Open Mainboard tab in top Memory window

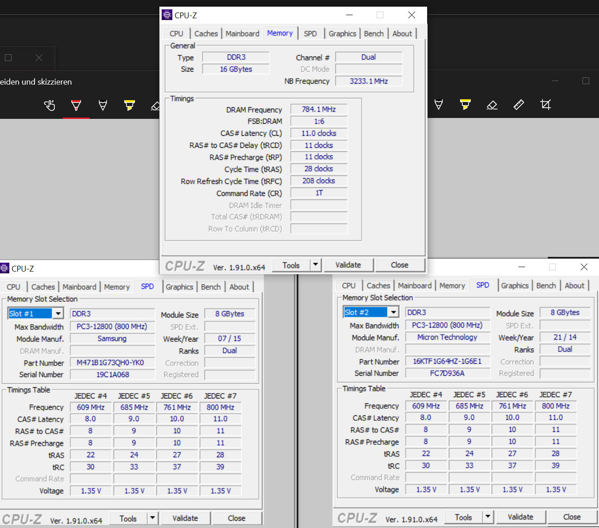242,34
